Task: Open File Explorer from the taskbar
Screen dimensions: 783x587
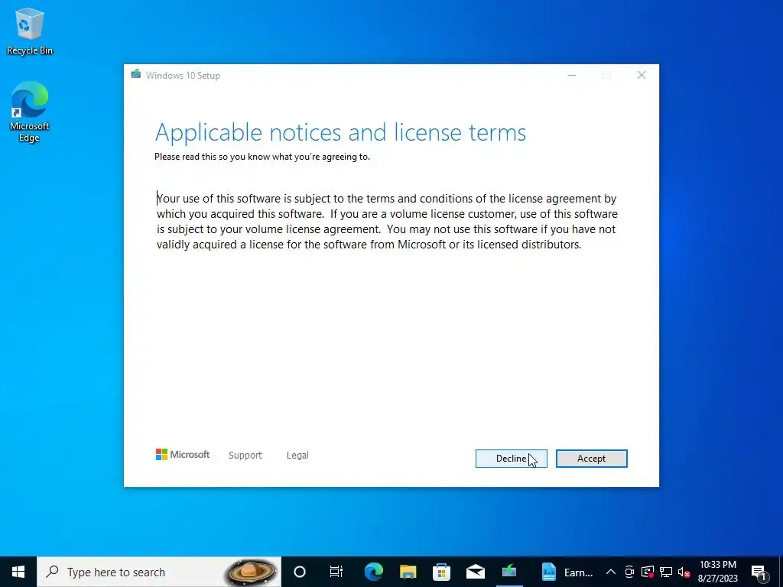Action: click(408, 572)
